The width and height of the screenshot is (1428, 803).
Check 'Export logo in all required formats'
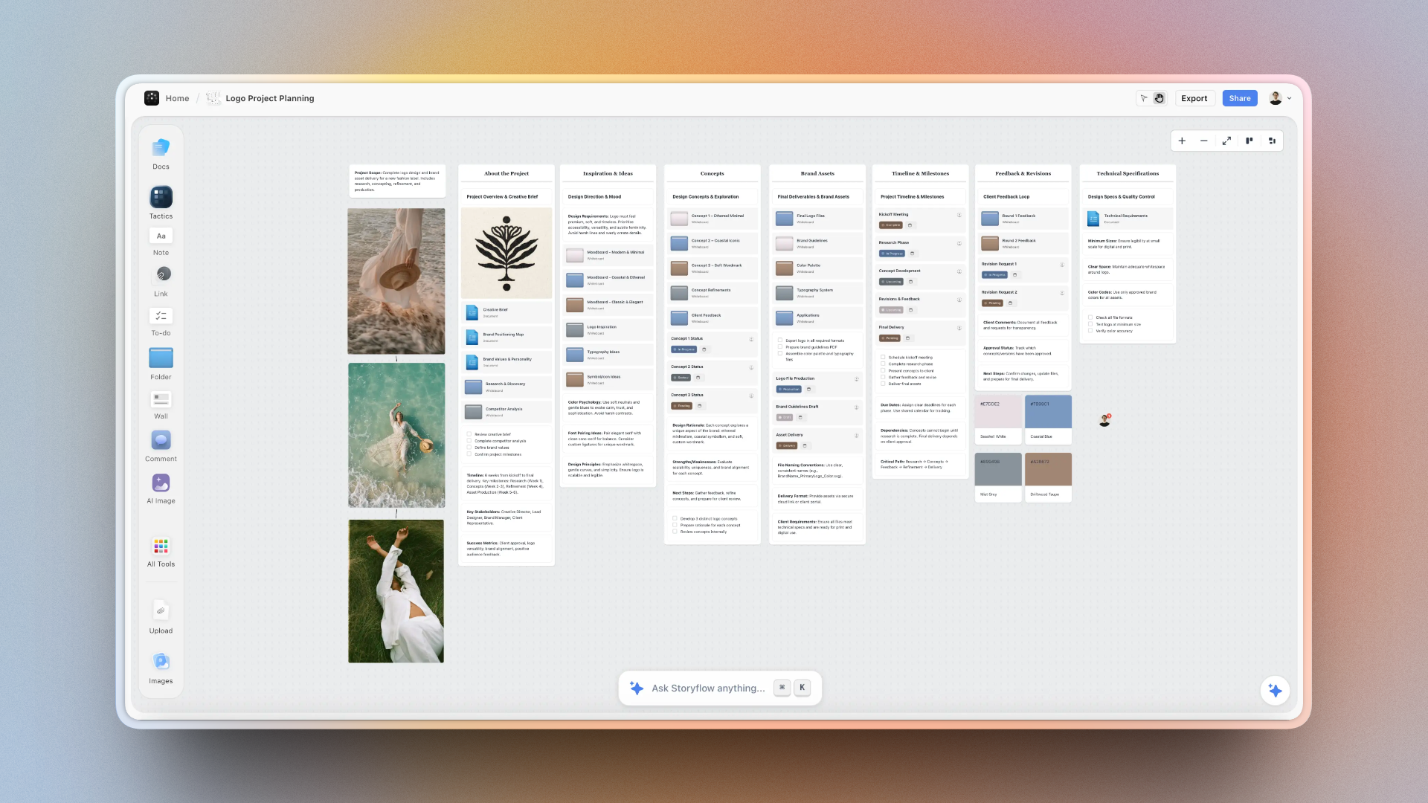pyautogui.click(x=779, y=340)
